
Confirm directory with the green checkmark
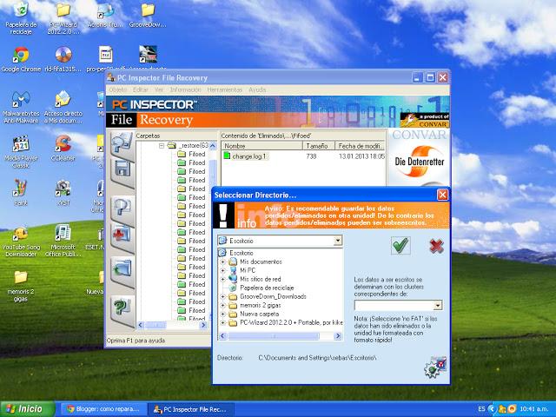[400, 247]
